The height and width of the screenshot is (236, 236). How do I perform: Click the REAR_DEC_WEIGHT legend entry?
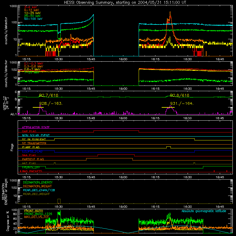36,194
